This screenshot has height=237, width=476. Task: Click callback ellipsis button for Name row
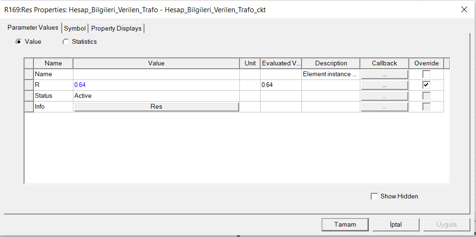(384, 74)
